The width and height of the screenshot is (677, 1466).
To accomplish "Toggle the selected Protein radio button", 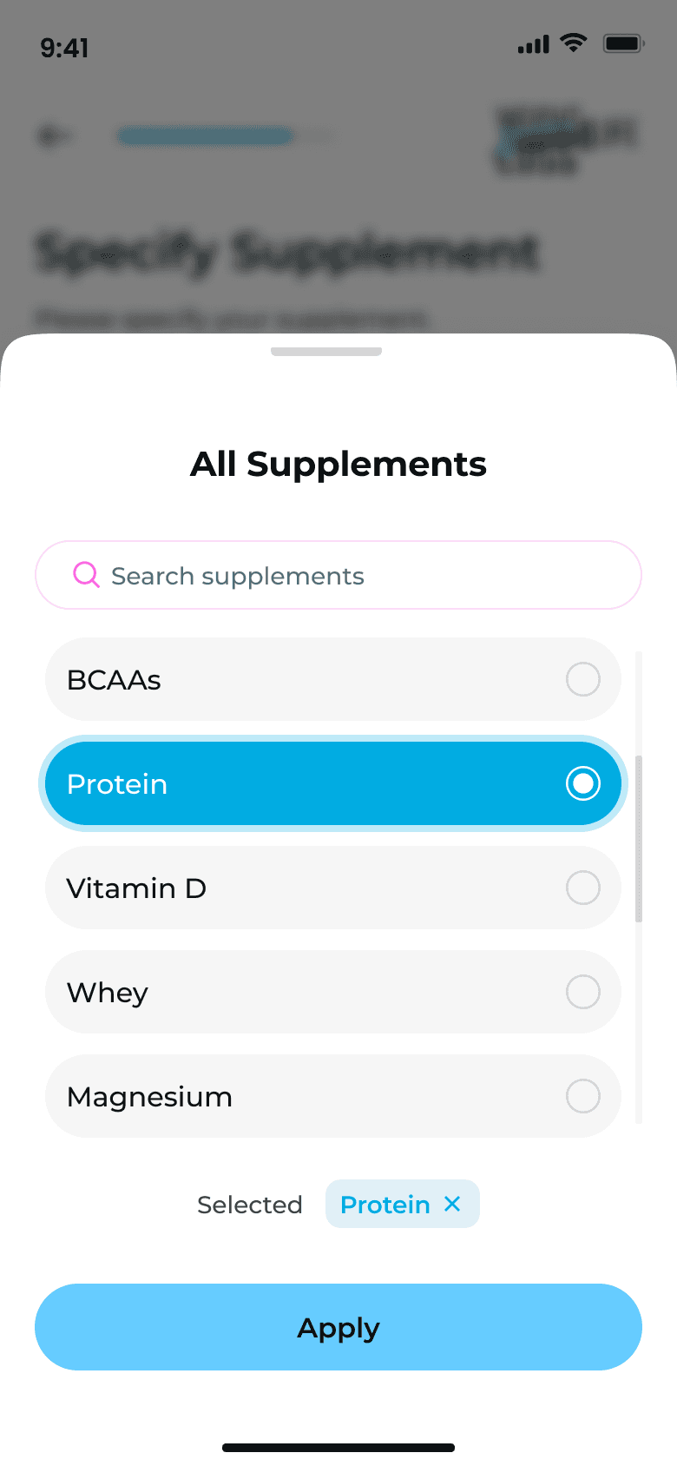I will (x=582, y=783).
